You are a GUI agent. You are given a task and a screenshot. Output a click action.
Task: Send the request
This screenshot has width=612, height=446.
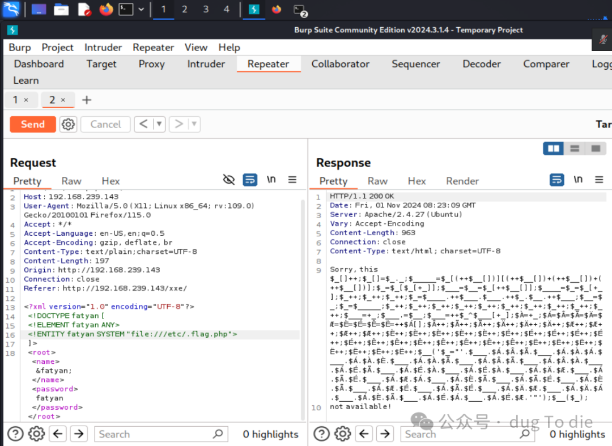[33, 125]
